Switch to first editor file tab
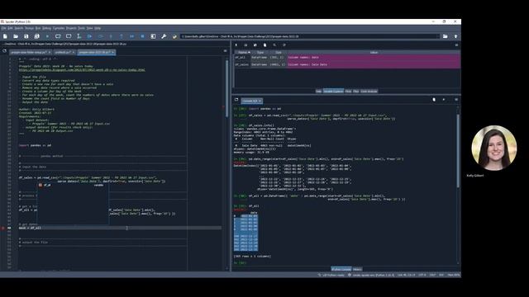This screenshot has height=297, width=529. [31, 53]
